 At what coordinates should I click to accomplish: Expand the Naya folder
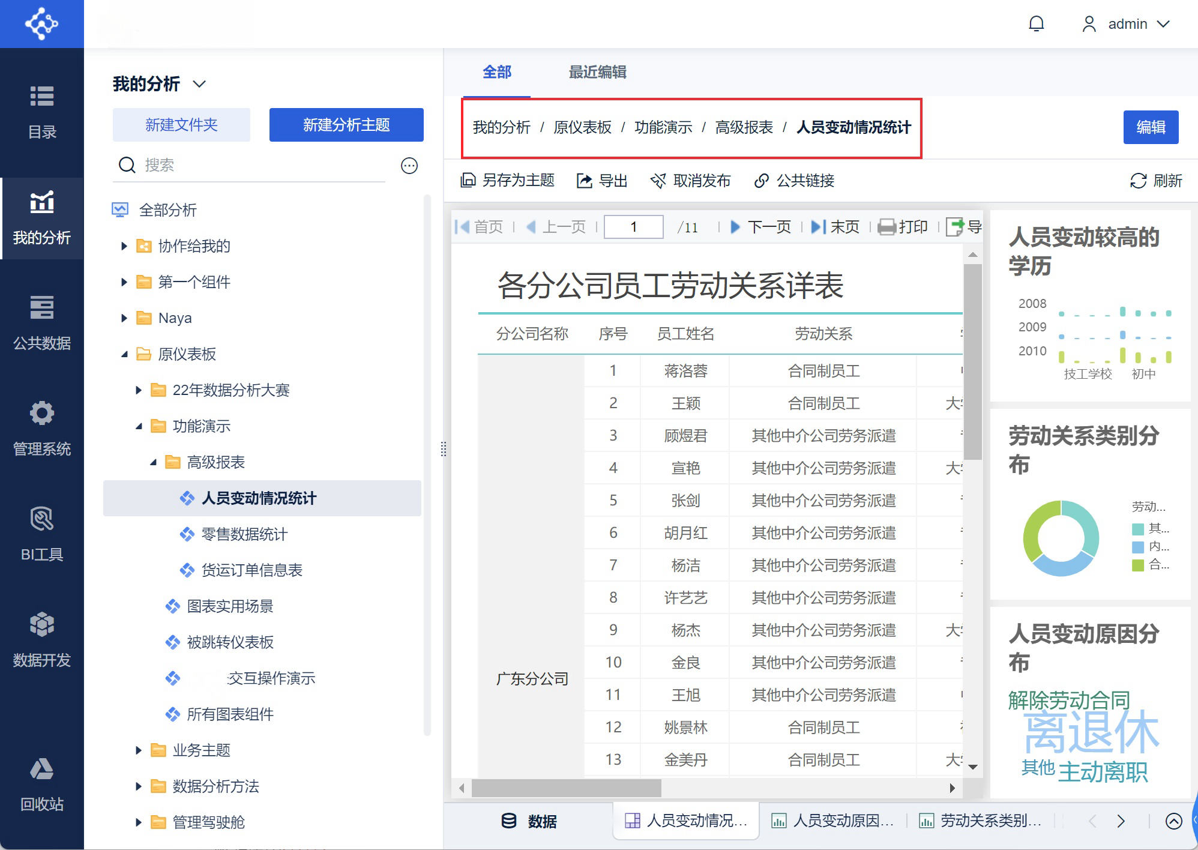pyautogui.click(x=124, y=318)
